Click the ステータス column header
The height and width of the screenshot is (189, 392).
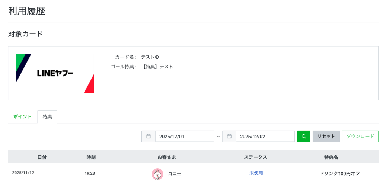click(255, 157)
